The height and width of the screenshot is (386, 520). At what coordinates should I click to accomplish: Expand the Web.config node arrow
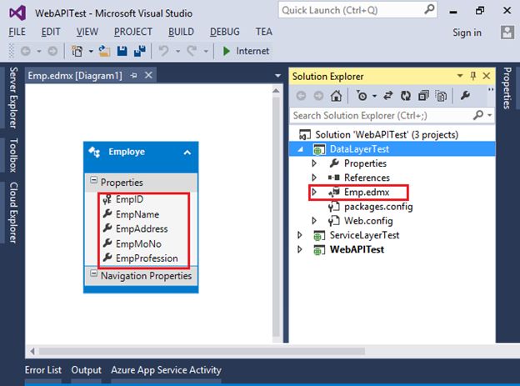tap(314, 220)
